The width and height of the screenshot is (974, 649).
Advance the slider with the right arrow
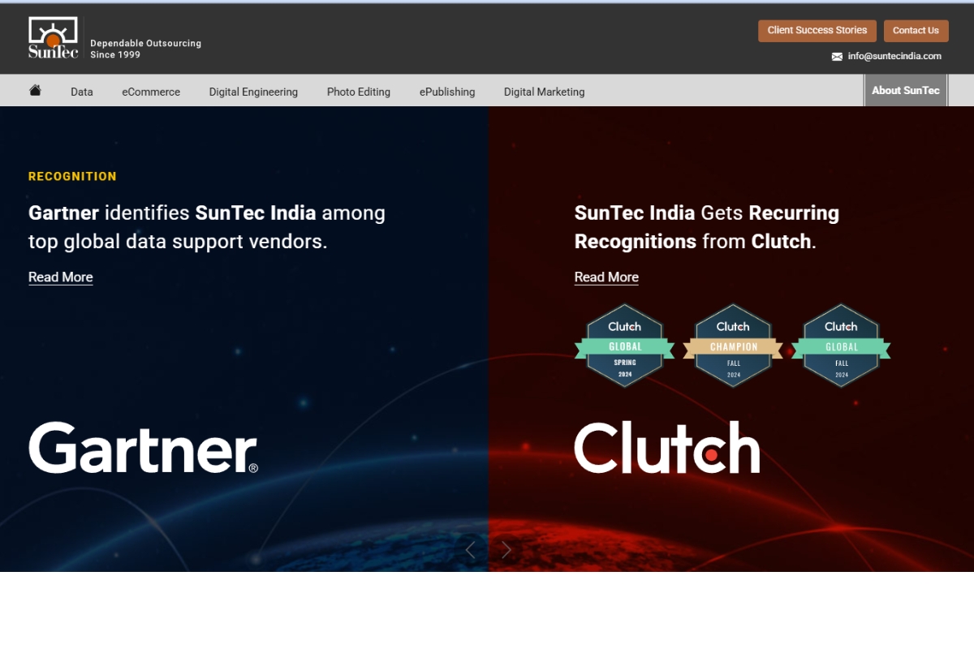pos(506,549)
